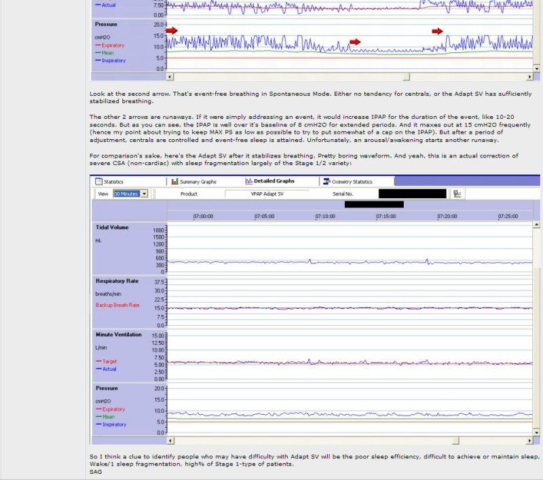Click the "SAG" signature text
The width and height of the screenshot is (543, 480).
pos(96,472)
